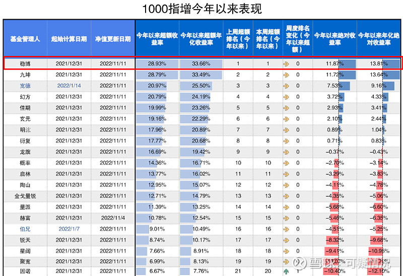
Task: Click the excess return value 16.69%
Action: tap(157, 152)
